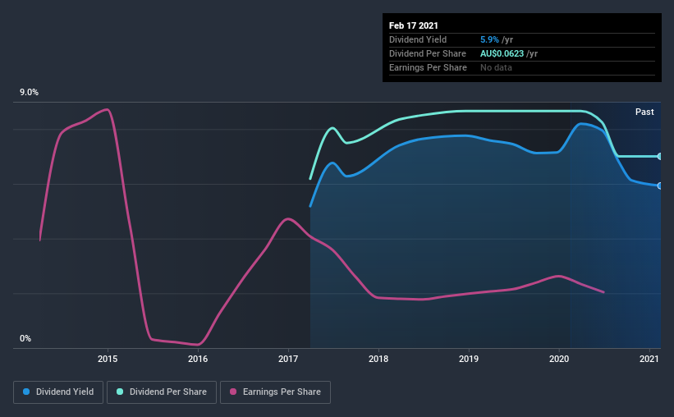
Task: Click the 2018 x-axis label
Action: click(378, 359)
